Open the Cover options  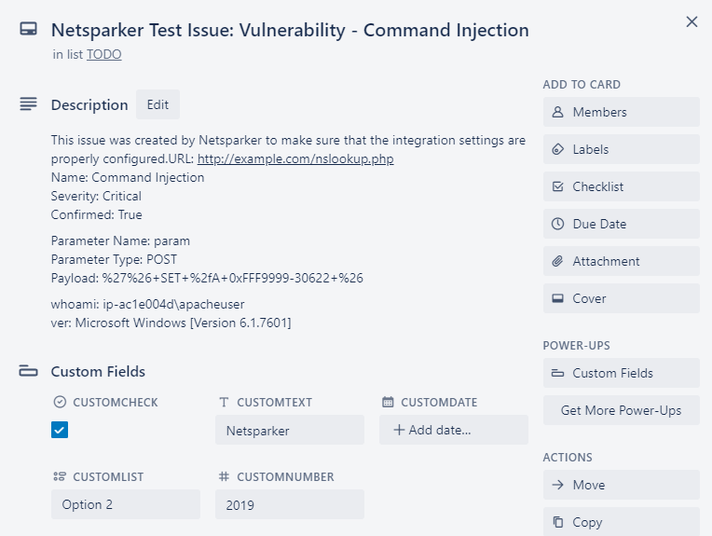[x=621, y=298]
